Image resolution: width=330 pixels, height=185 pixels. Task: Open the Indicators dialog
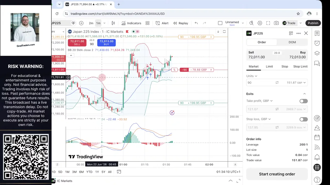[x=131, y=23]
